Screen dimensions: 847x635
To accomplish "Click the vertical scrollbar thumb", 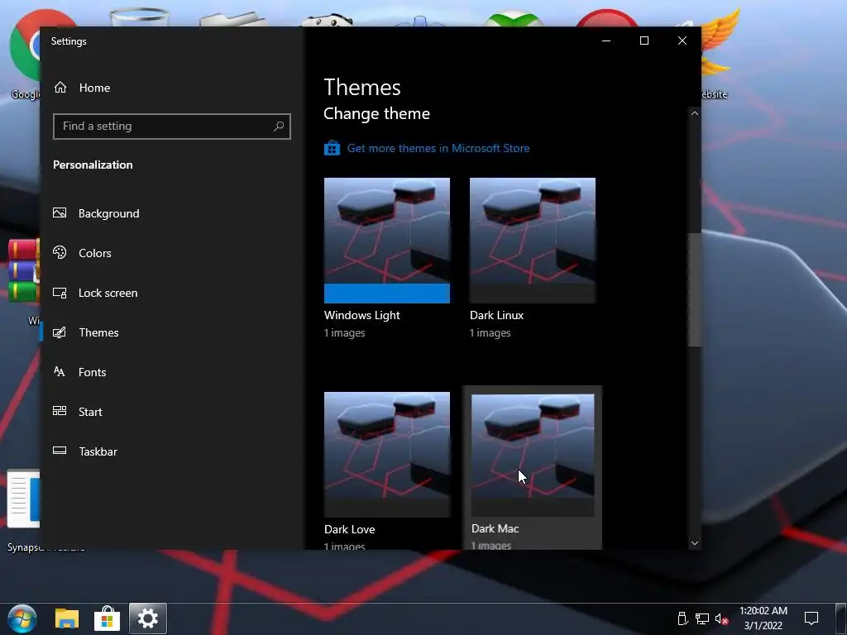I will click(695, 289).
